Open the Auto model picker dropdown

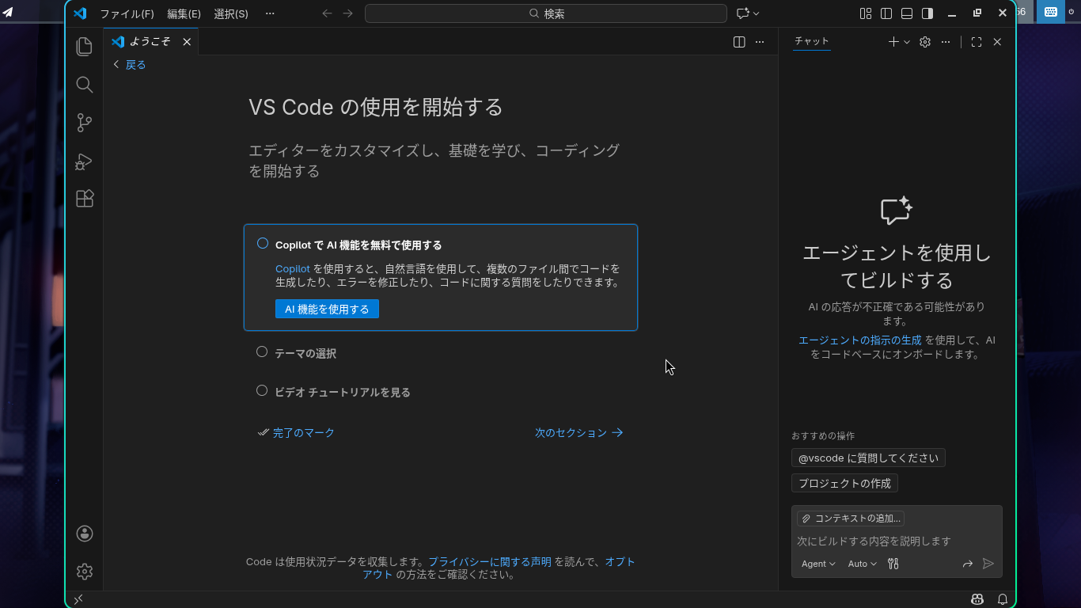point(862,564)
